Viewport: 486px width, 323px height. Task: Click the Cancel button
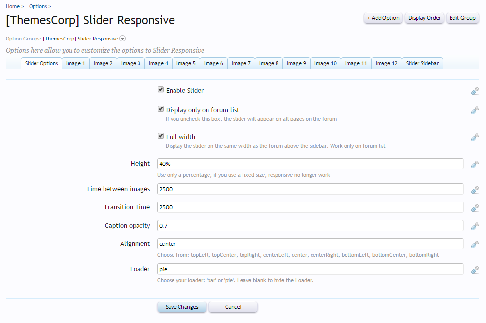(x=233, y=307)
